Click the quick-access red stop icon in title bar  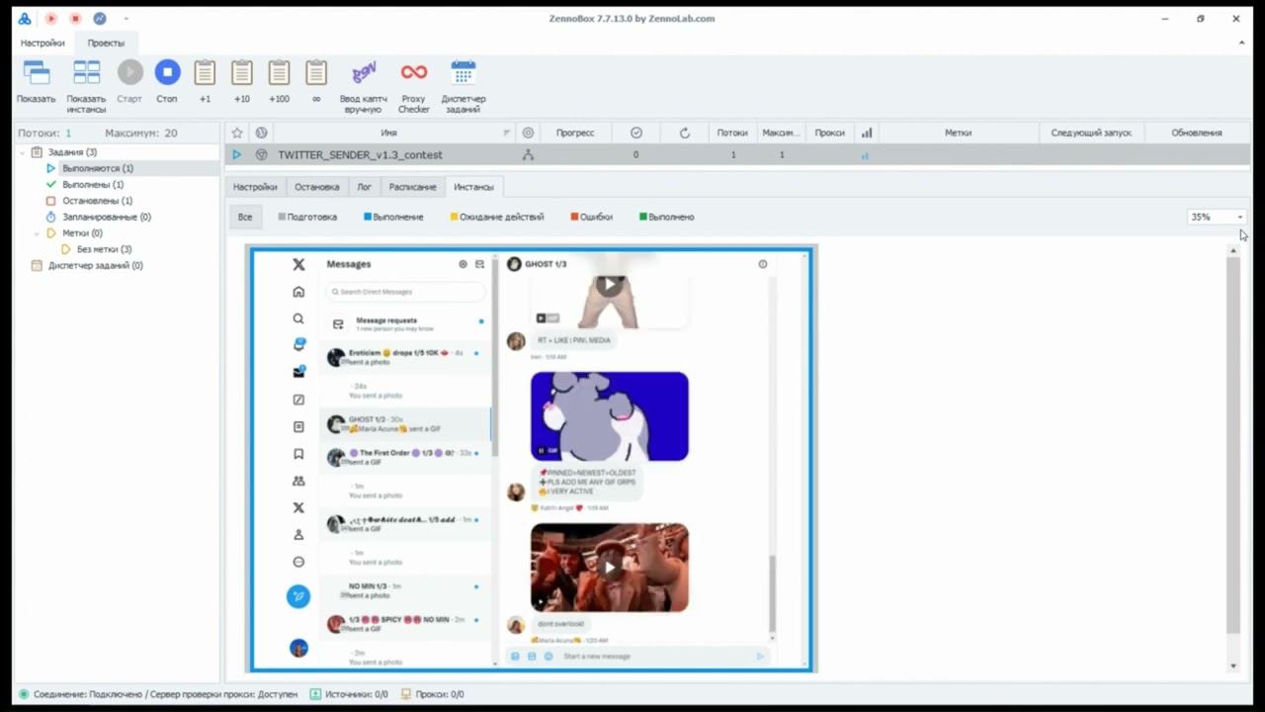point(75,19)
